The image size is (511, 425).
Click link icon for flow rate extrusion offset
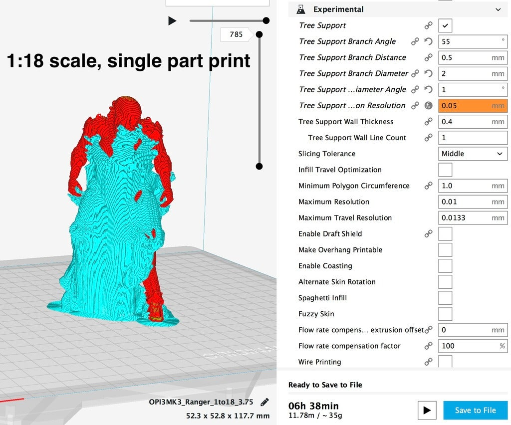click(x=428, y=330)
